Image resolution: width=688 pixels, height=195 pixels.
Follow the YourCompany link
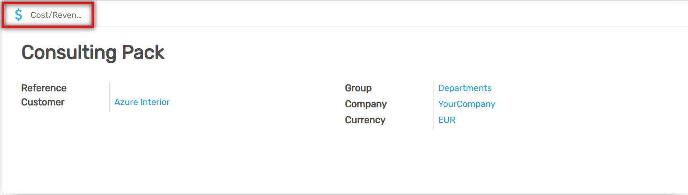[466, 104]
